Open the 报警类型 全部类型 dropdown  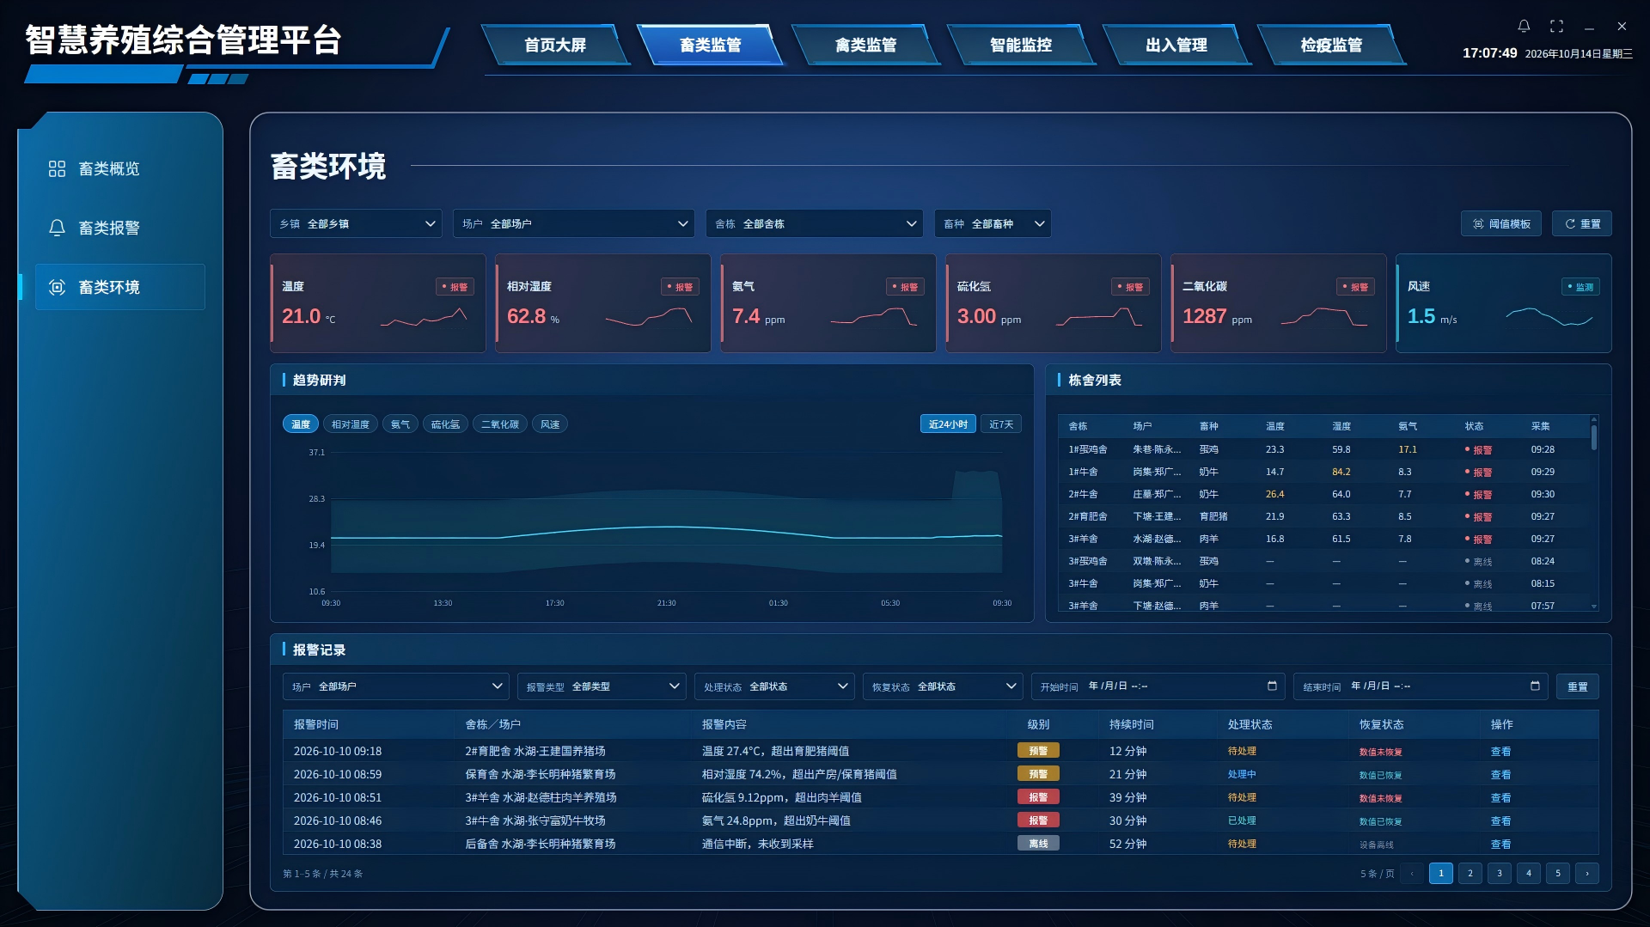[x=602, y=686]
